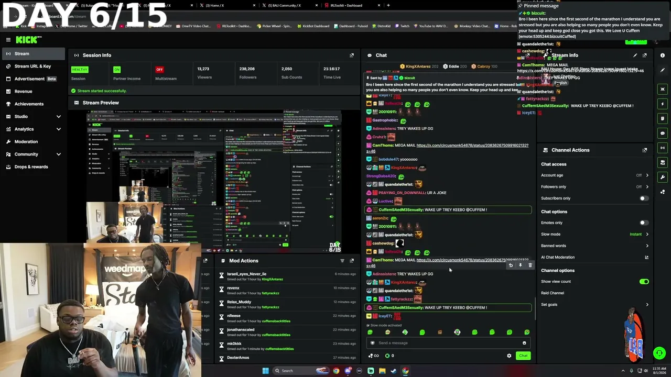671x377 pixels.
Task: Open AI Chat Moderation external link
Action: pos(646,257)
